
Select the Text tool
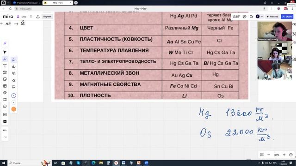5,65
